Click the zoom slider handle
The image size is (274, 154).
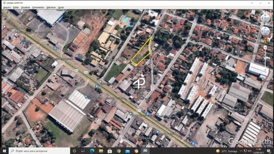point(265,59)
